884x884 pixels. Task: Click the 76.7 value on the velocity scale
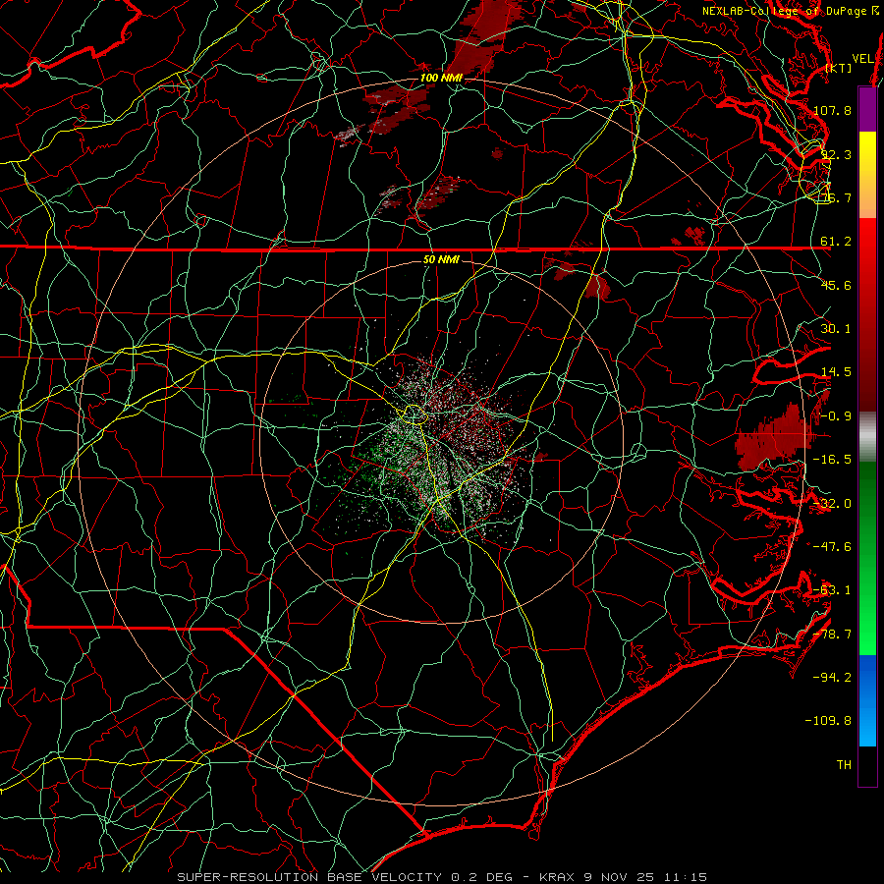pos(836,197)
